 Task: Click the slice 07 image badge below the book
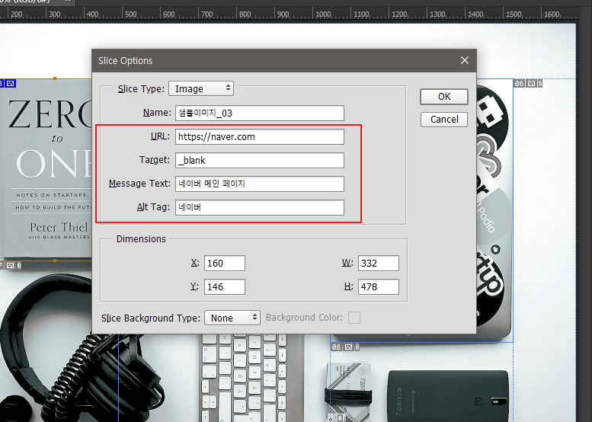point(11,266)
